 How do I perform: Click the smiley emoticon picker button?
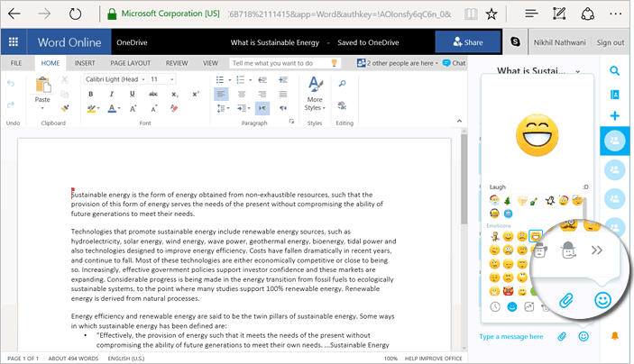[583, 336]
